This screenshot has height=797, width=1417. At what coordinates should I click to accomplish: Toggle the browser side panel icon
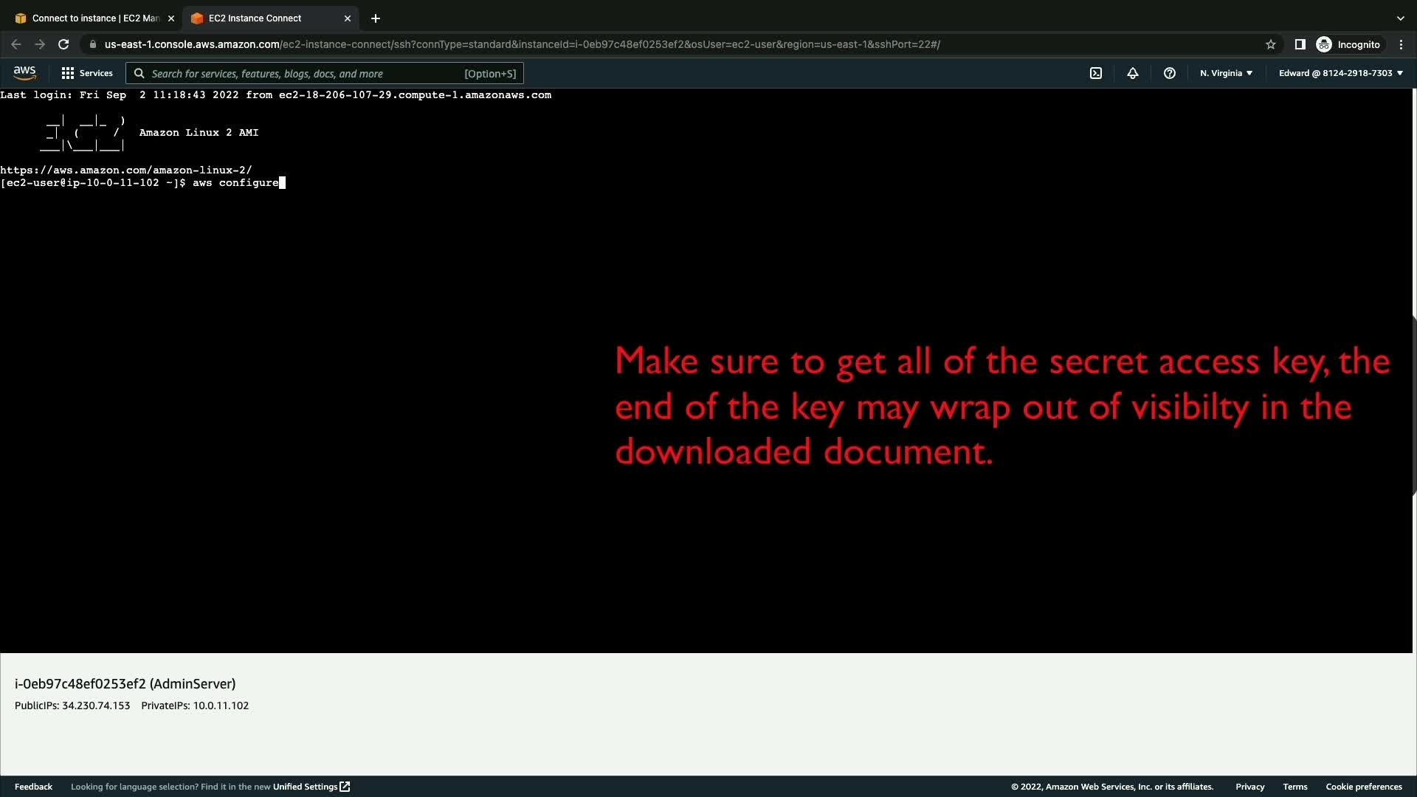(x=1300, y=44)
